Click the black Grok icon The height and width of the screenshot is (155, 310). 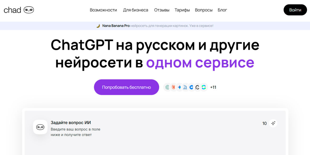click(x=197, y=87)
